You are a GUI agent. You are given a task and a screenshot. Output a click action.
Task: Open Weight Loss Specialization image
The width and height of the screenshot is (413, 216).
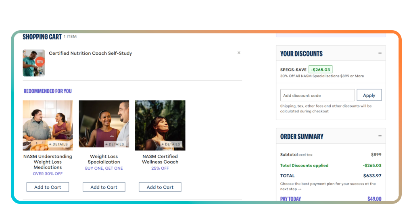(104, 124)
